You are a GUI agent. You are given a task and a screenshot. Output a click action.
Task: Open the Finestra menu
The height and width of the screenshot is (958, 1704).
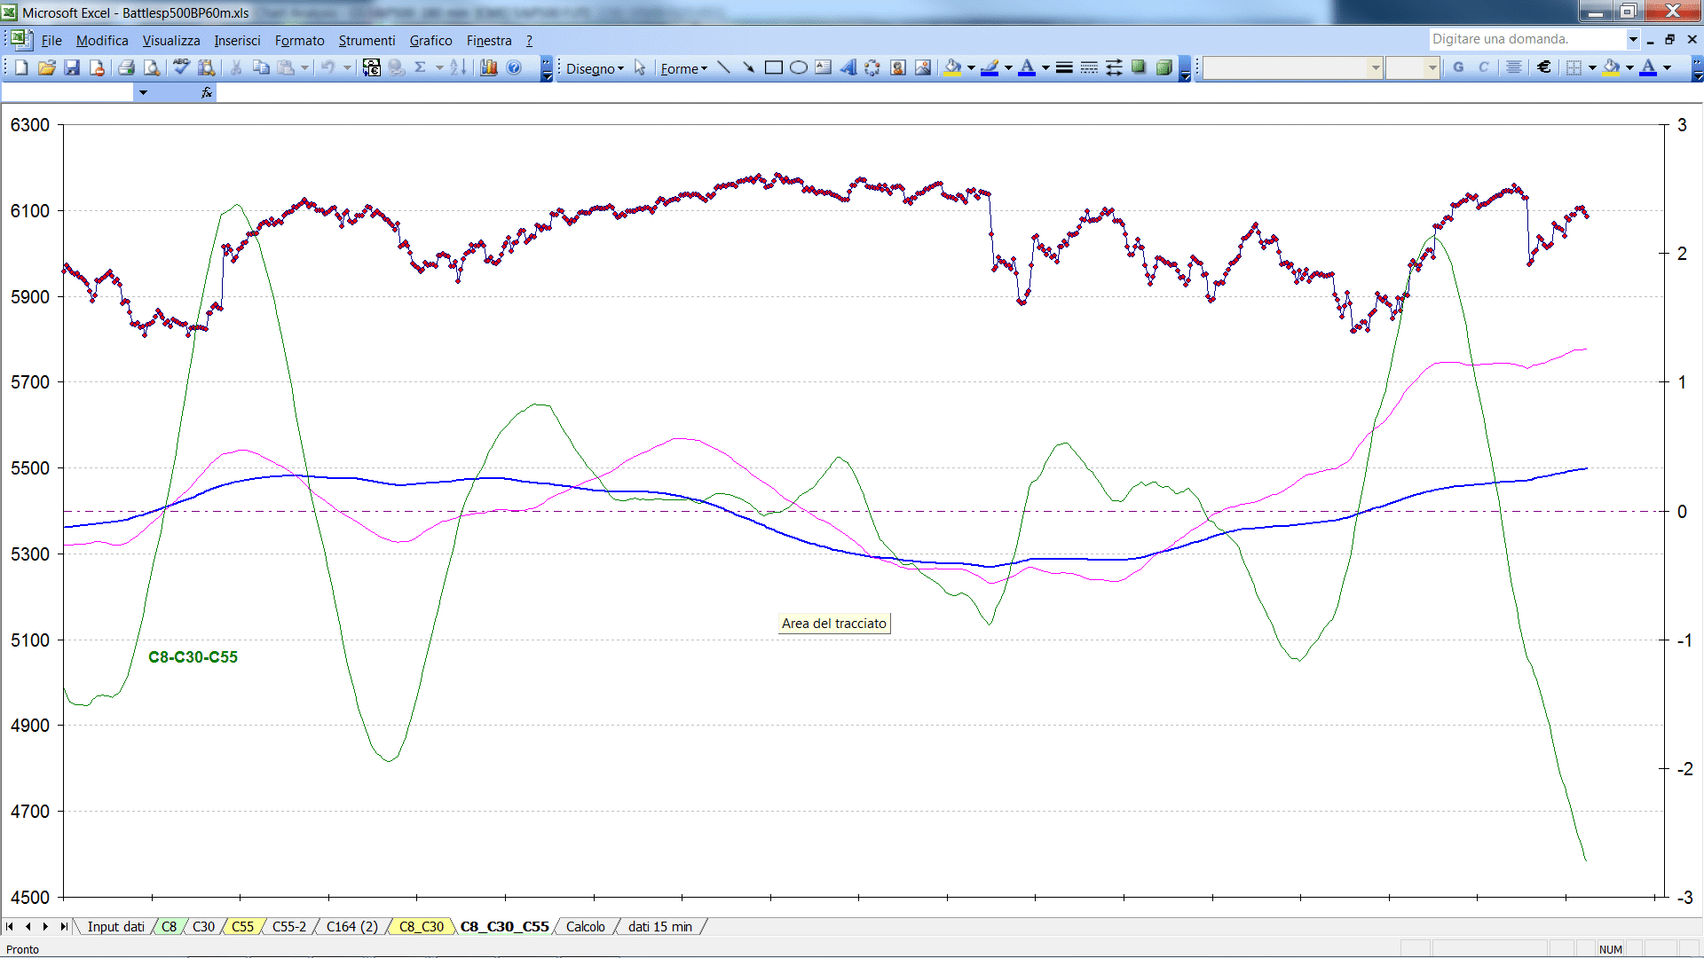[489, 40]
